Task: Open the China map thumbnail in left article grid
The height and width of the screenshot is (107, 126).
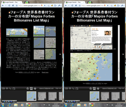Action: [x=50, y=54]
